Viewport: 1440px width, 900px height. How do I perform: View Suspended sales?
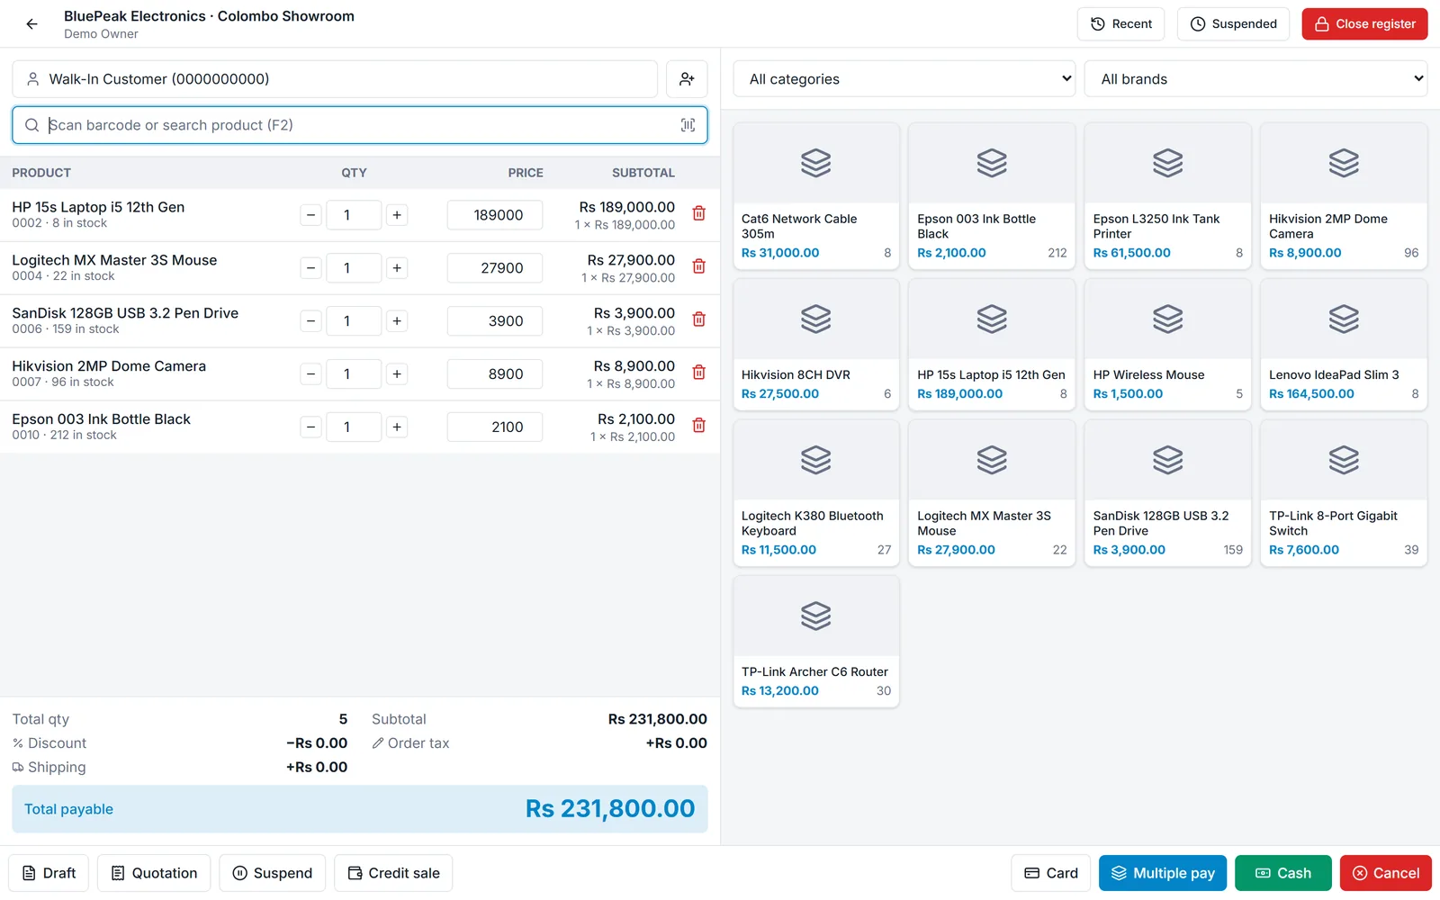click(1233, 24)
